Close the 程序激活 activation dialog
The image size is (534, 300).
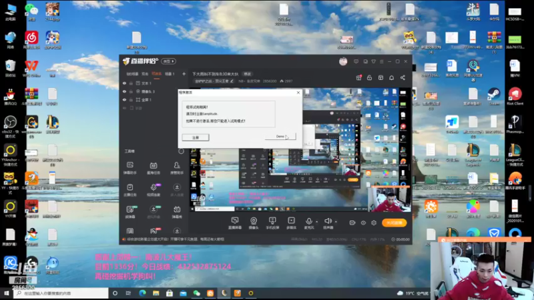[x=298, y=93]
